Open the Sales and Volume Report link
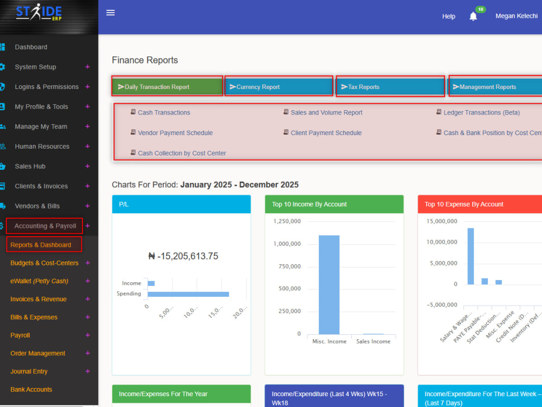Viewport: 542px width, 407px height. tap(326, 112)
